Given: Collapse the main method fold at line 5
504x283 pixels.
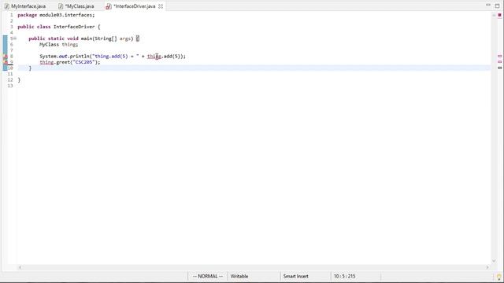Looking at the screenshot, I should click(15, 39).
